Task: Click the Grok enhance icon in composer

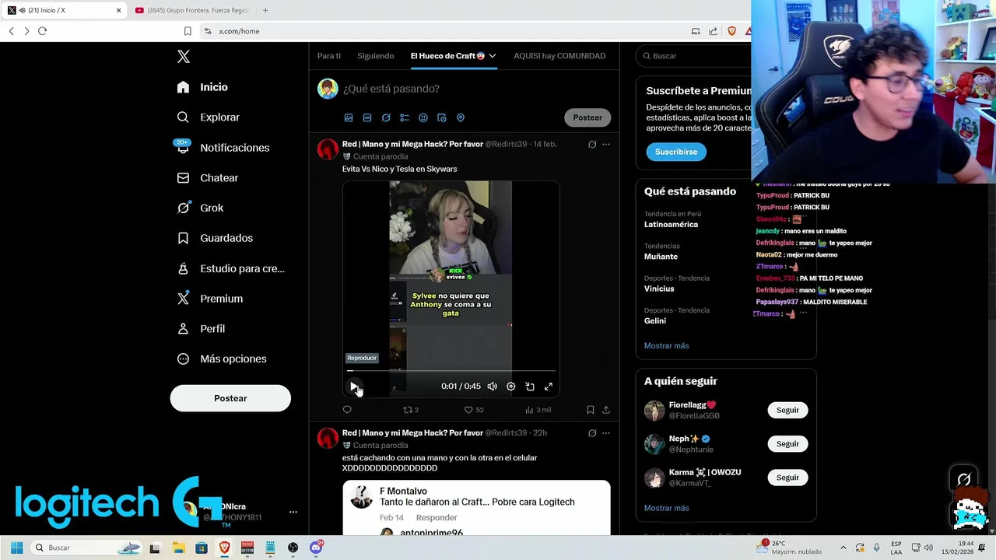Action: pos(386,117)
